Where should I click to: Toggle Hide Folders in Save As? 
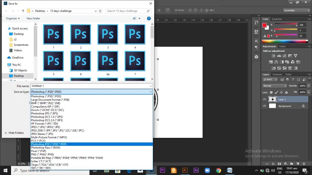[14, 133]
